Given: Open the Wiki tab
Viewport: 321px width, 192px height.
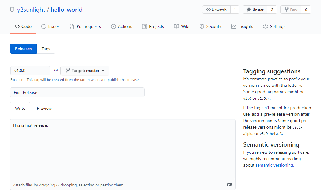Looking at the screenshot, I should tap(182, 26).
